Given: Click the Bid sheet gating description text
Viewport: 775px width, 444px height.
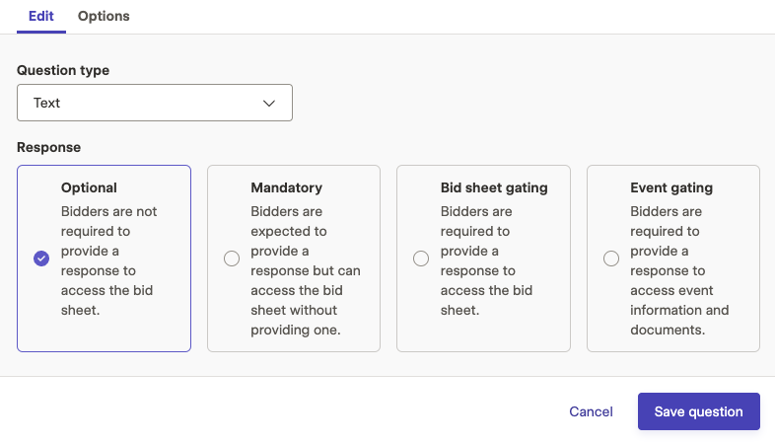Looking at the screenshot, I should (x=486, y=260).
